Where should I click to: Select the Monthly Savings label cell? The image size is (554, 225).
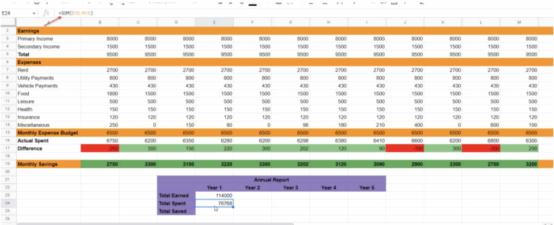pyautogui.click(x=48, y=164)
